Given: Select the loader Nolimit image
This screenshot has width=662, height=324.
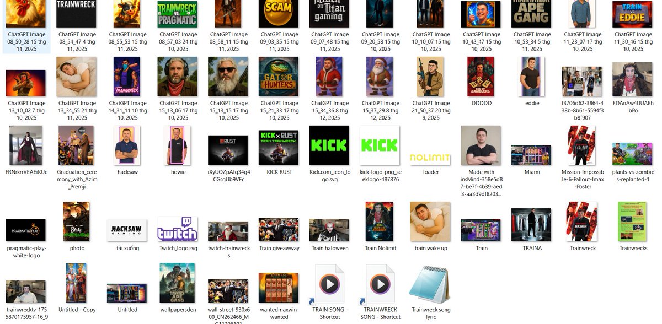Looking at the screenshot, I should [x=431, y=157].
